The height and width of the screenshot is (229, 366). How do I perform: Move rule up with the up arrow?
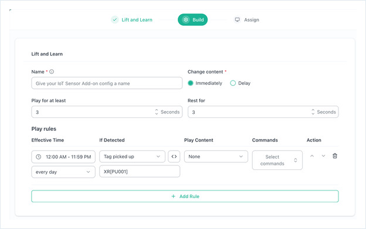point(312,156)
